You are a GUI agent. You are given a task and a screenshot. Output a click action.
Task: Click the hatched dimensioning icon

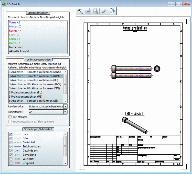click(x=112, y=11)
